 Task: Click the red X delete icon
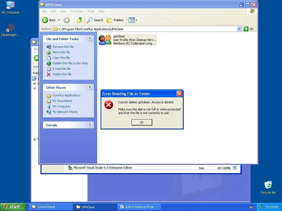tap(49, 74)
